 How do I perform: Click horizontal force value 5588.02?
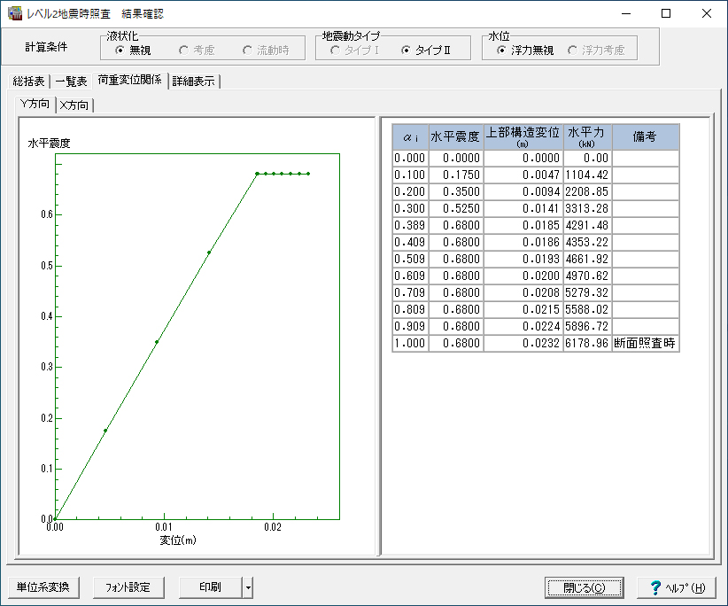click(x=587, y=309)
